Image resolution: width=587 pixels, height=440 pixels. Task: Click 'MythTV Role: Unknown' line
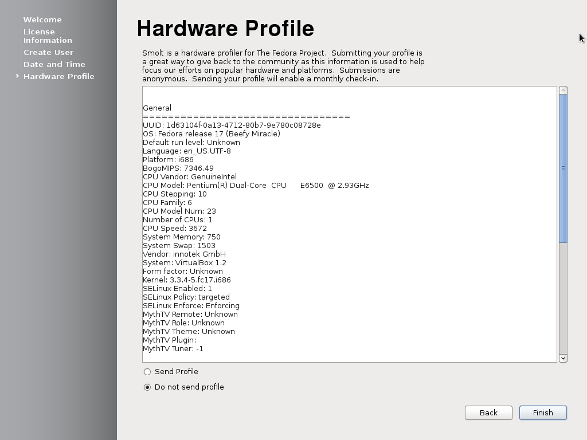[184, 323]
